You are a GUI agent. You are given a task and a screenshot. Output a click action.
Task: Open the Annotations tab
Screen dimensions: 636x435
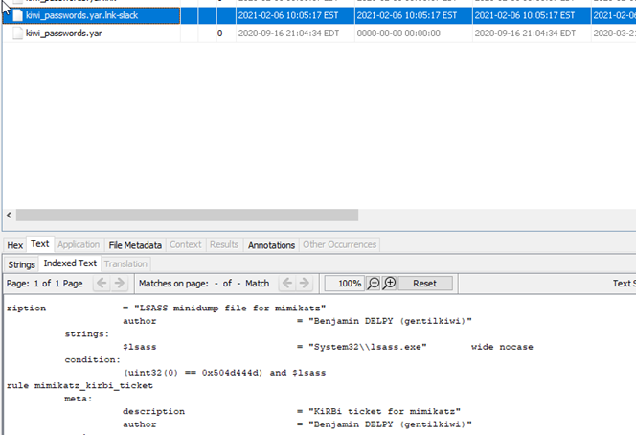(x=272, y=245)
